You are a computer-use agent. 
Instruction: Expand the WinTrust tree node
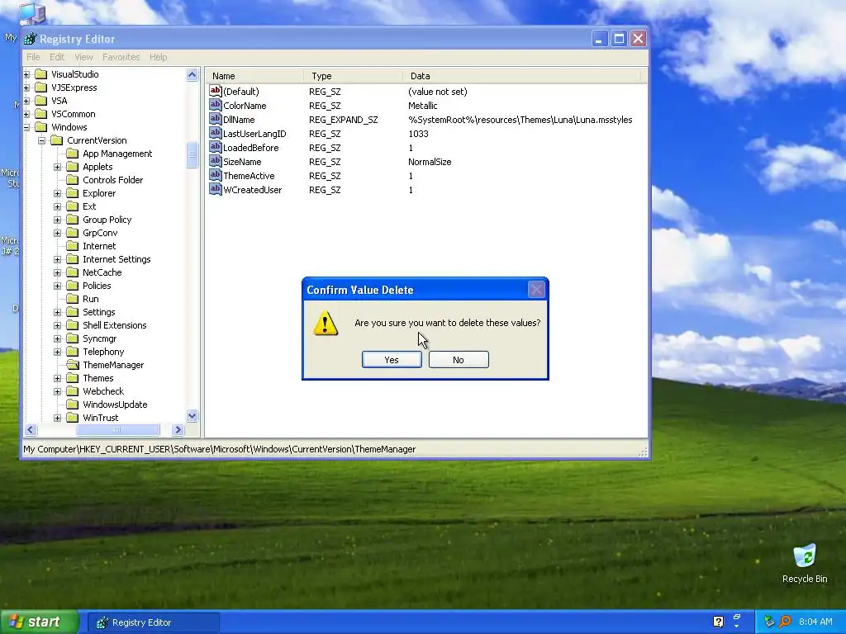click(x=57, y=418)
